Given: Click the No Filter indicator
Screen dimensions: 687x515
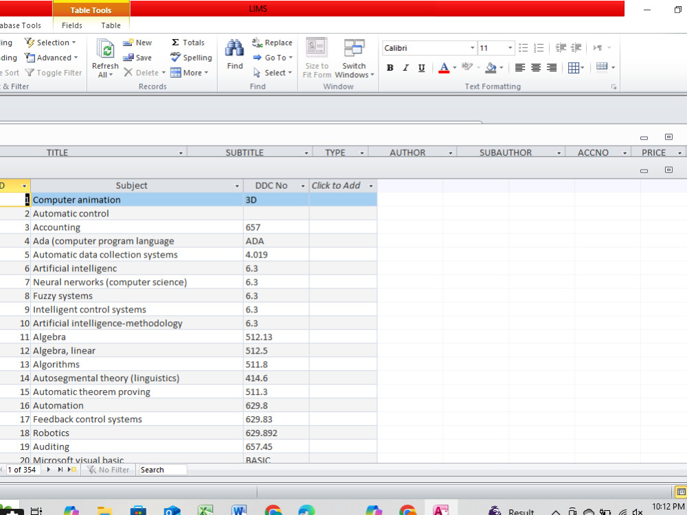Looking at the screenshot, I should click(x=108, y=470).
